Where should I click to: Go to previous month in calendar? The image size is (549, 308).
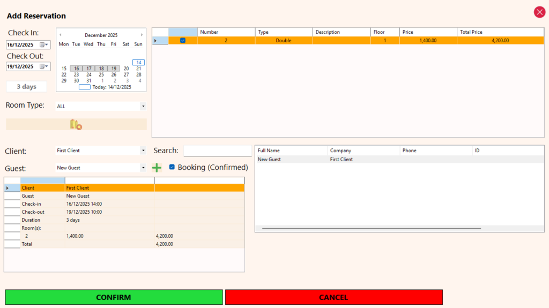tap(61, 35)
